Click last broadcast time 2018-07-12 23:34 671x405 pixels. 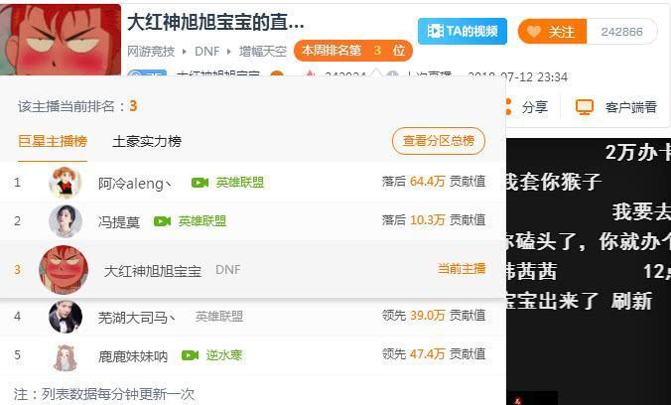[x=518, y=77]
